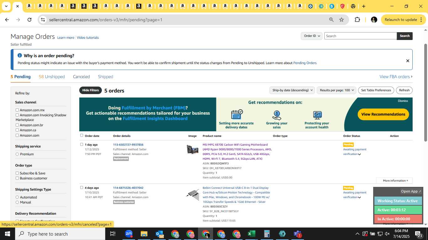Check the Amazon.com sales channel filter

point(17,135)
